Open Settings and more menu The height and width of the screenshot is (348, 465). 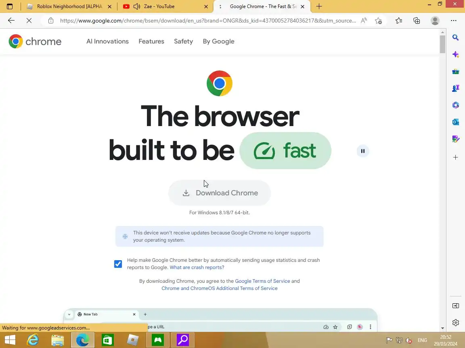[x=453, y=21]
